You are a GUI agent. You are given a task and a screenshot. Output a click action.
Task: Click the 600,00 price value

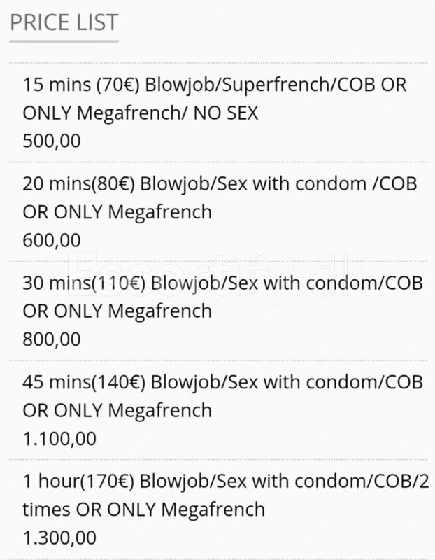[x=51, y=240]
